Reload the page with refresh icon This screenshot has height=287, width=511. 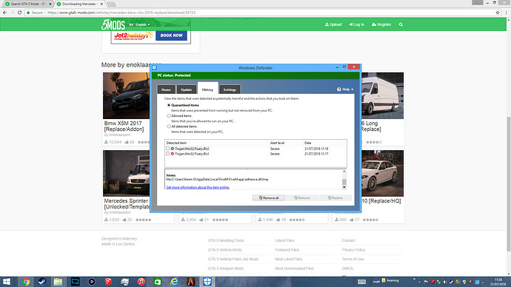coord(19,13)
